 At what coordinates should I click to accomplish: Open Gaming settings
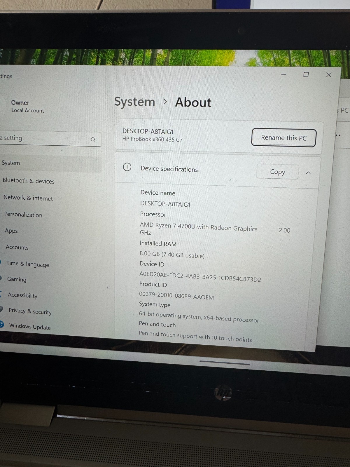tap(17, 279)
